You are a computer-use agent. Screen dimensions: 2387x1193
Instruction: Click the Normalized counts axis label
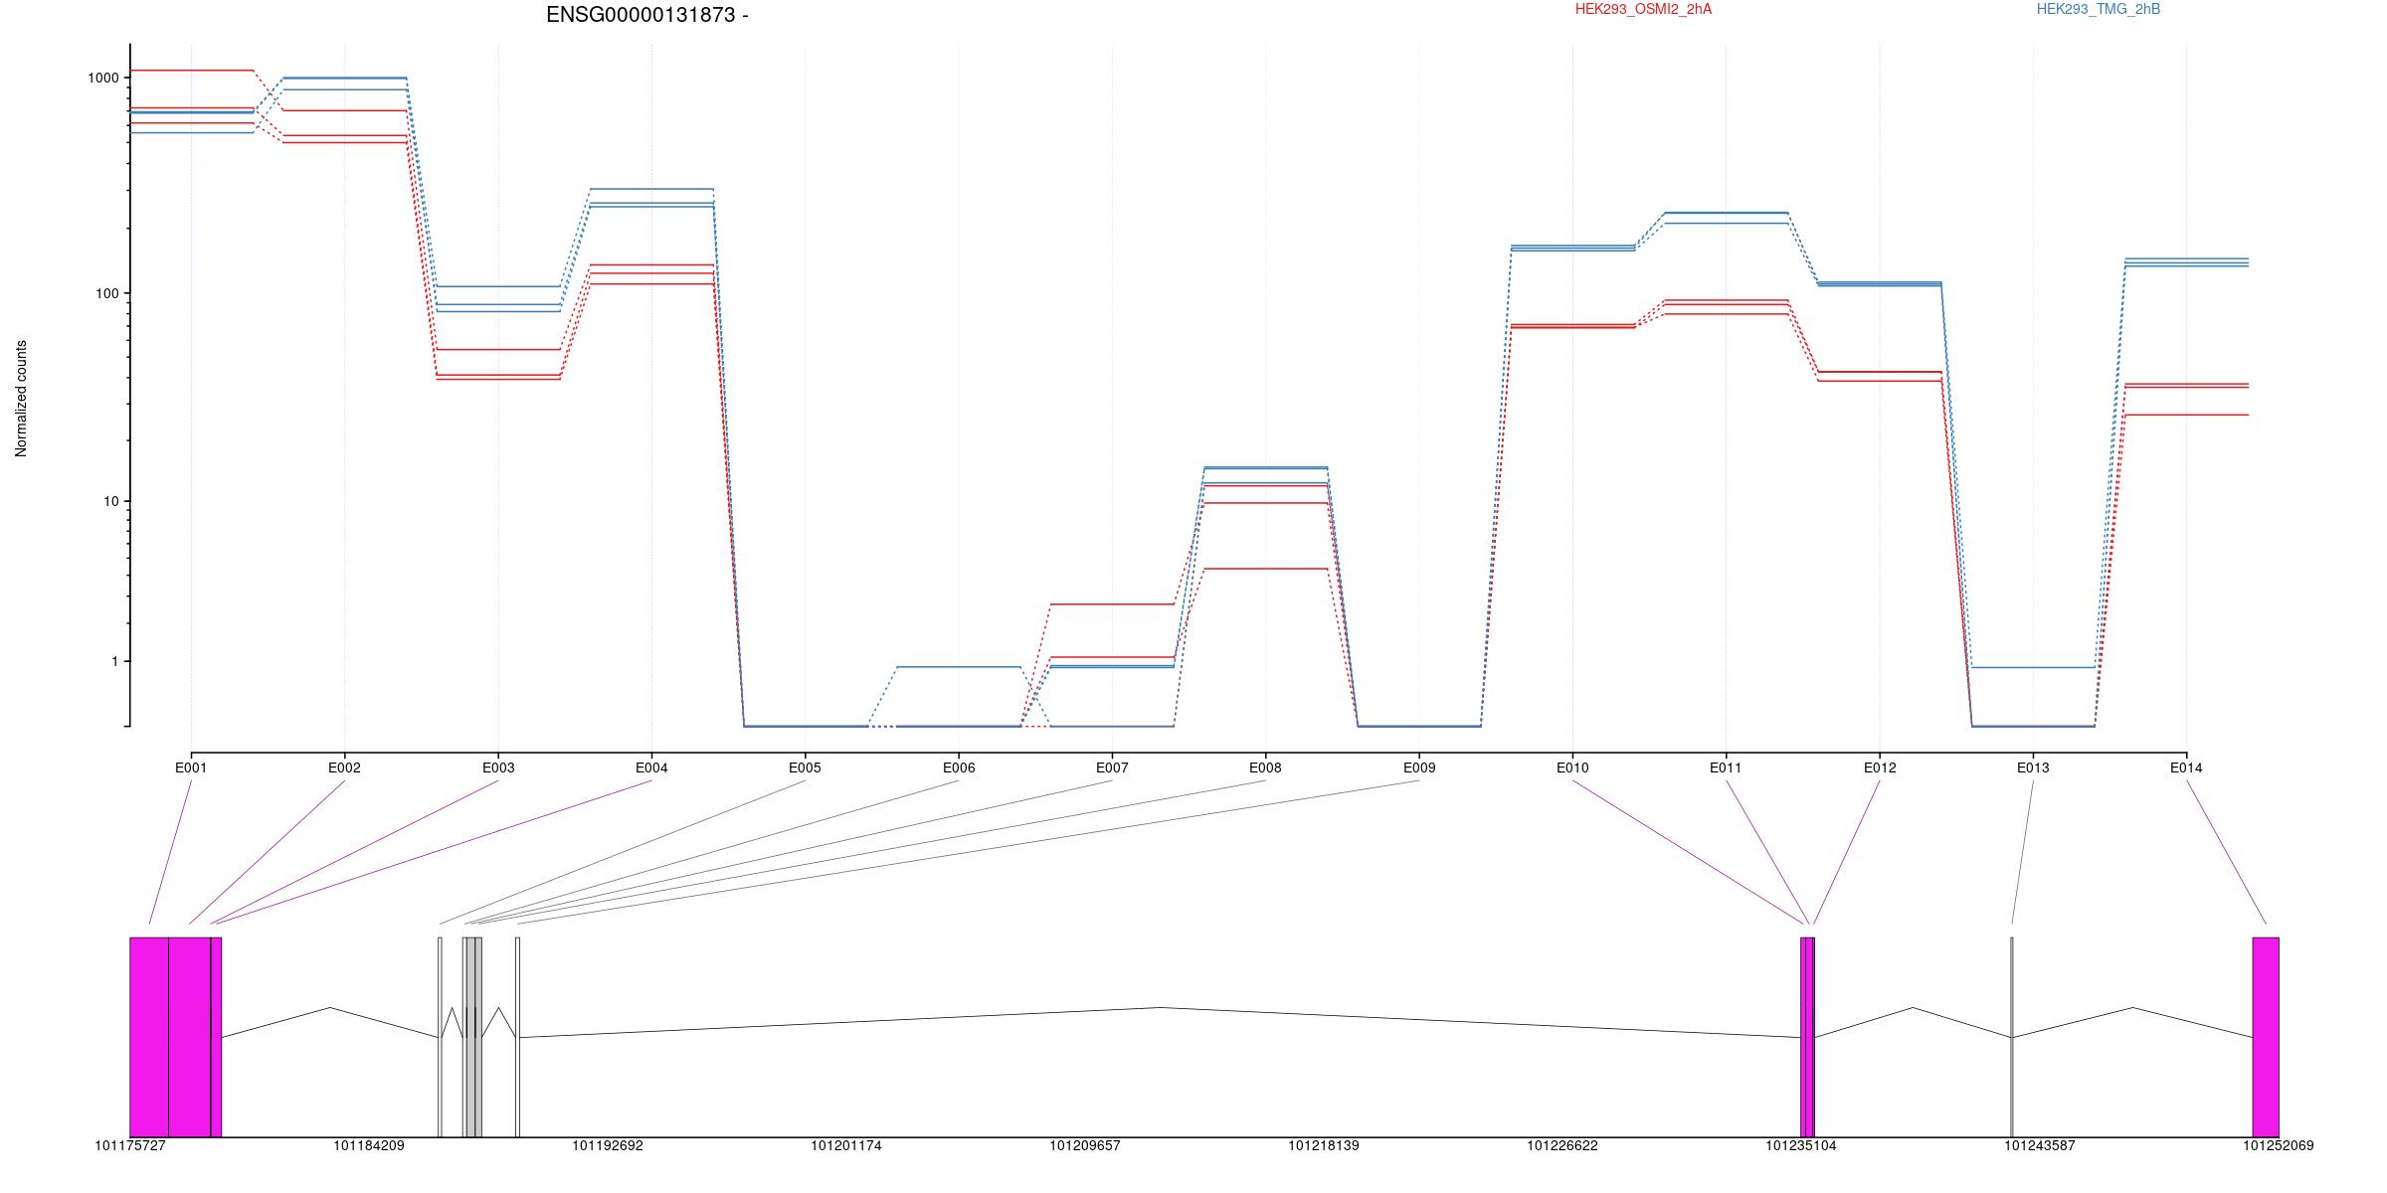21,399
